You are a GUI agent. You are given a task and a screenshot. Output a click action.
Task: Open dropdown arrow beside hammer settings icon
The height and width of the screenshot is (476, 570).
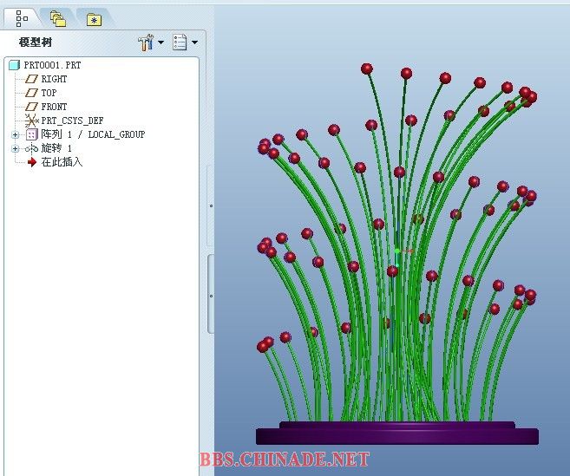pyautogui.click(x=161, y=42)
